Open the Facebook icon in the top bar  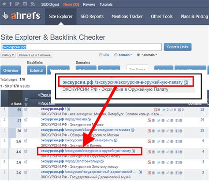click(11, 4)
